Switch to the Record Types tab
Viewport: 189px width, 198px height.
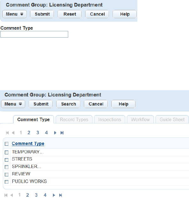pos(74,119)
